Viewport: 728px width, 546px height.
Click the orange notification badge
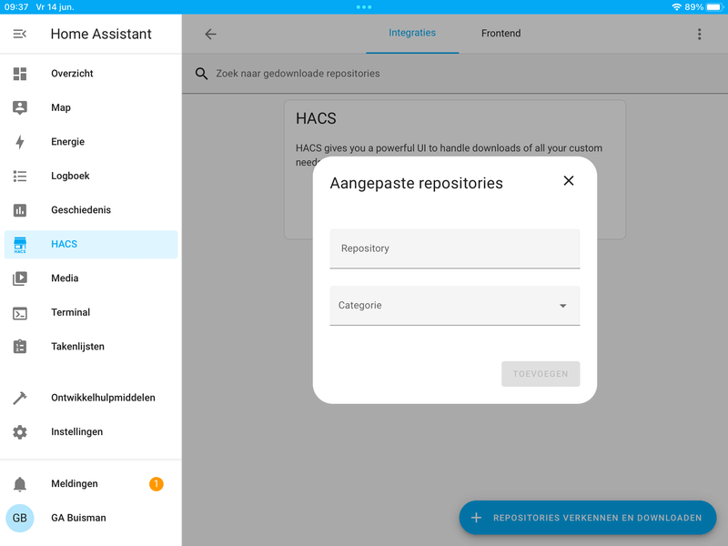click(x=156, y=484)
